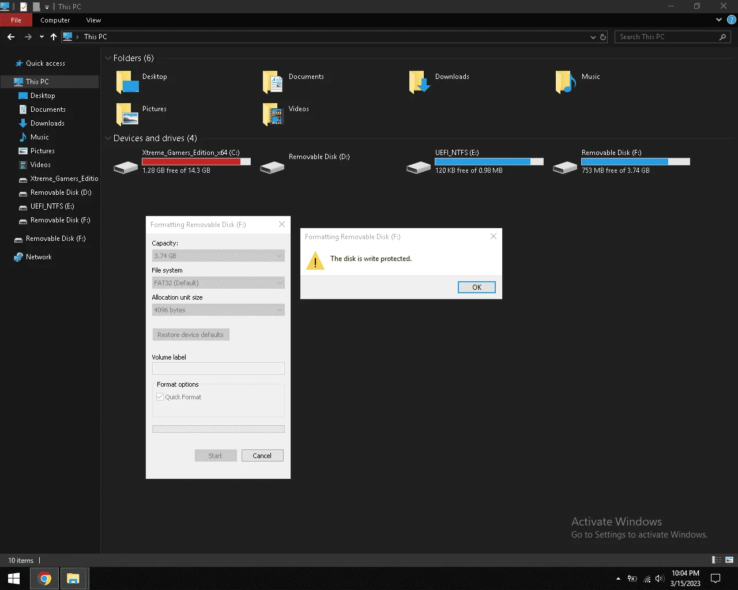The image size is (738, 590).
Task: Open the File system dropdown
Action: coord(218,283)
